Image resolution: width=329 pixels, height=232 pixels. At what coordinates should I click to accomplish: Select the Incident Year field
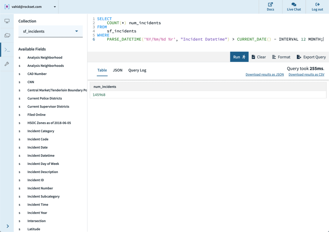point(37,213)
